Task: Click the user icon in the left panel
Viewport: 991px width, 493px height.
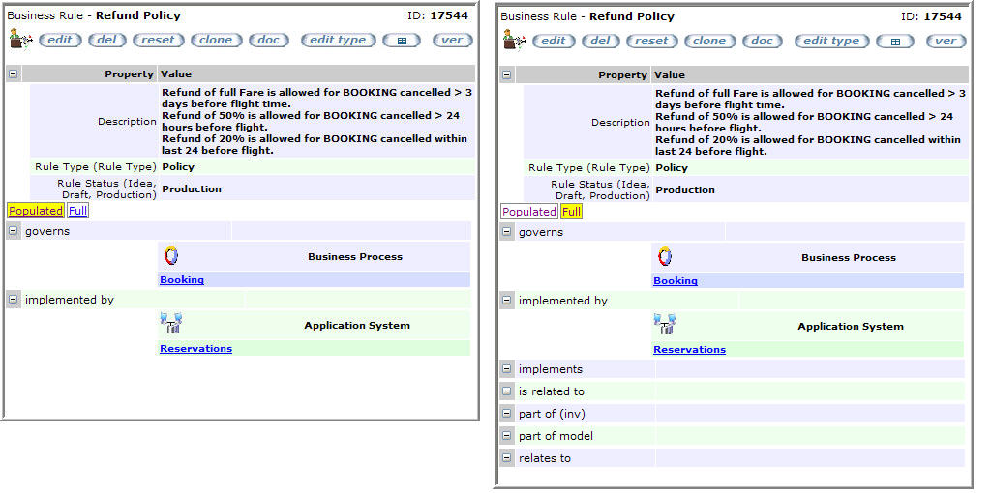Action: pos(19,40)
